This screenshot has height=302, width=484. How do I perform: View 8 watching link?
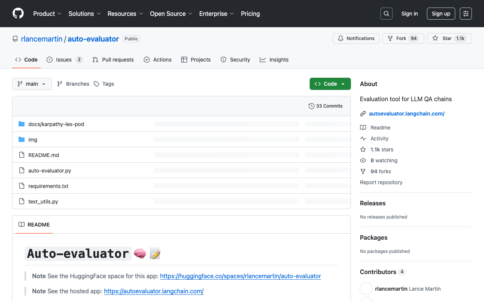(x=384, y=160)
